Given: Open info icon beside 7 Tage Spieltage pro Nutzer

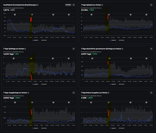Looking at the screenshot, I should pyautogui.click(x=25, y=49).
